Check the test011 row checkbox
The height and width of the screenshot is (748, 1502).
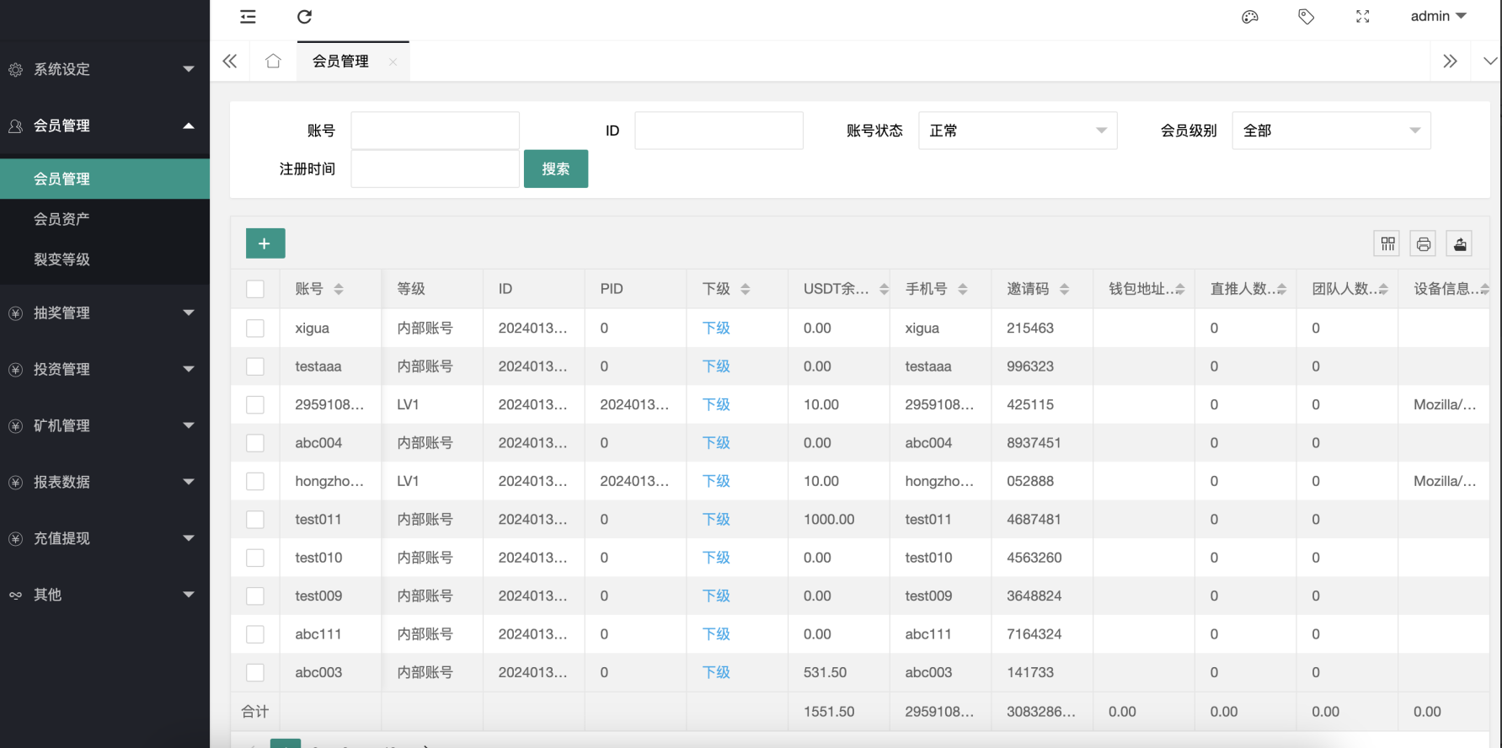(x=255, y=520)
